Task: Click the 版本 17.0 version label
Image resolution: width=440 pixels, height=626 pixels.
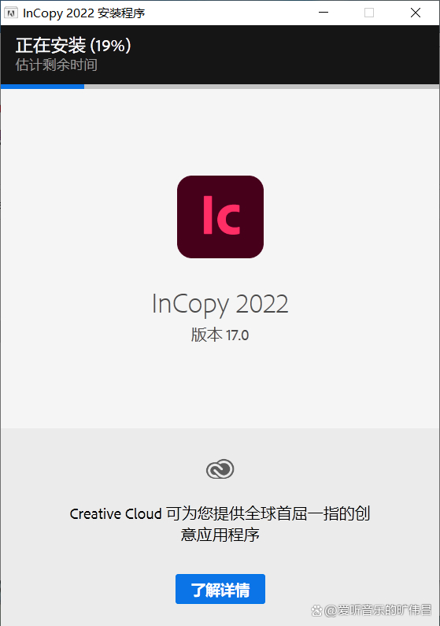Action: [x=220, y=335]
